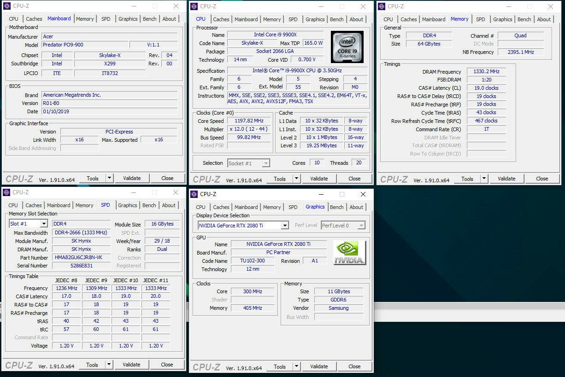This screenshot has height=377, width=565.
Task: Click the Predator PO9-900 model field
Action: 84,45
